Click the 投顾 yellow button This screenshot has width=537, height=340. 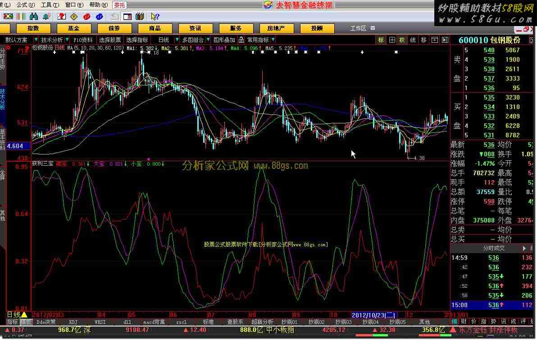pos(317,28)
